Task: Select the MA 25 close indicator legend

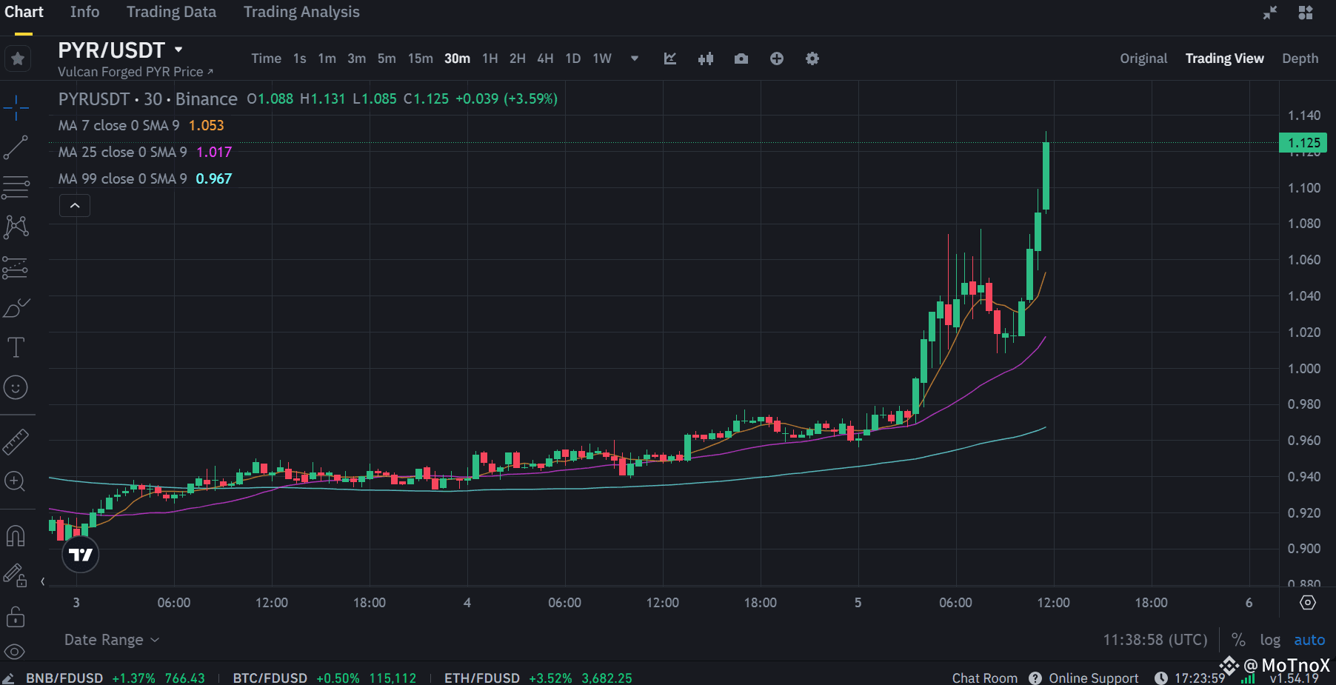Action: 145,152
